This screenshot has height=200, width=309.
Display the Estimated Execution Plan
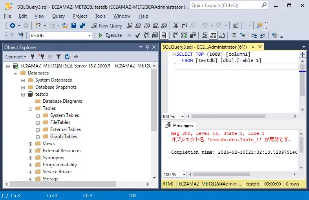pos(146,35)
